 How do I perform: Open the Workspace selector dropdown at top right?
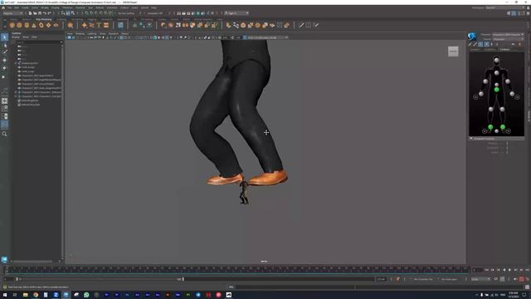tap(506, 7)
